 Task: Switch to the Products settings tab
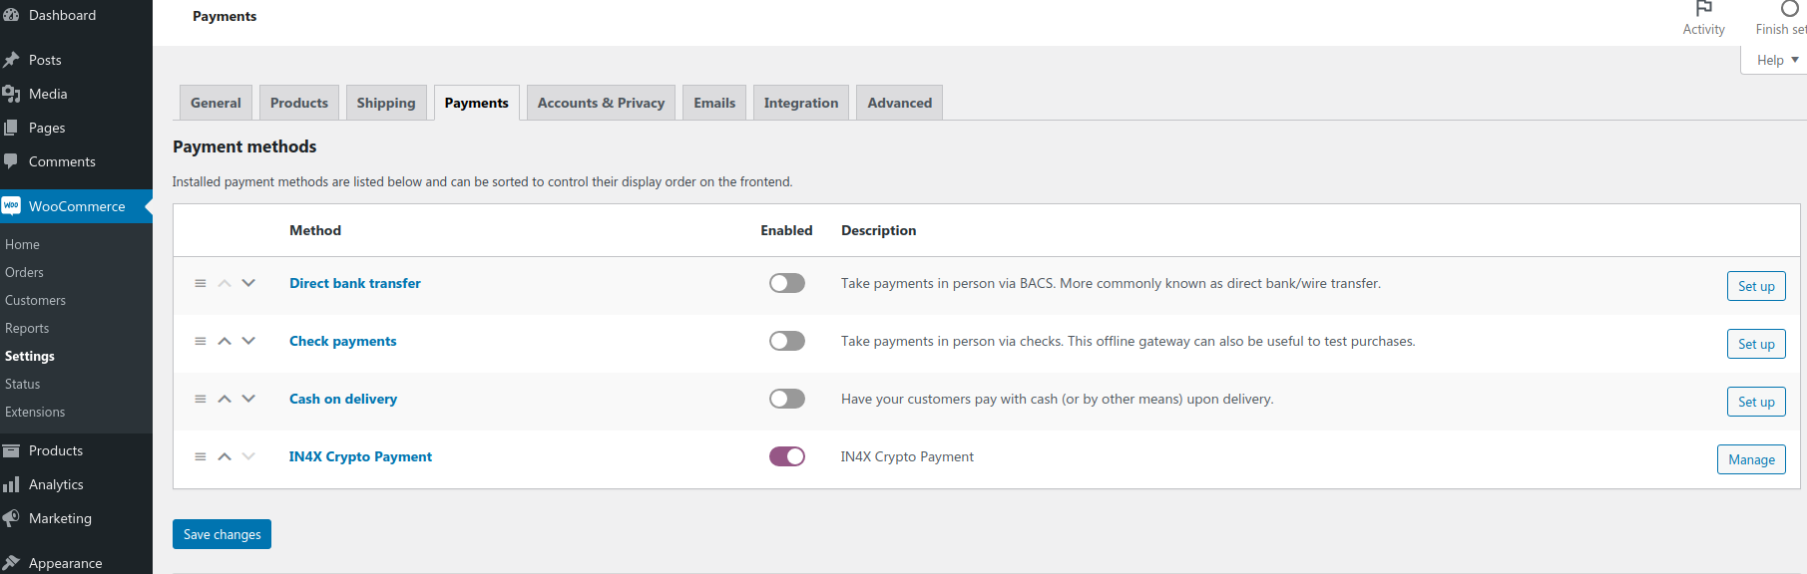(x=299, y=103)
